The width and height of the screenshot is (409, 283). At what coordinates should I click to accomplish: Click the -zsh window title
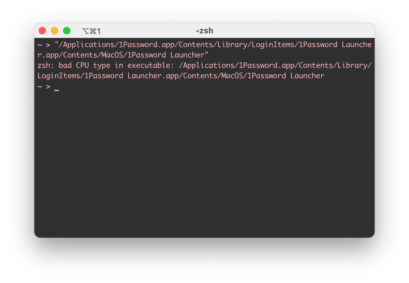[x=204, y=31]
